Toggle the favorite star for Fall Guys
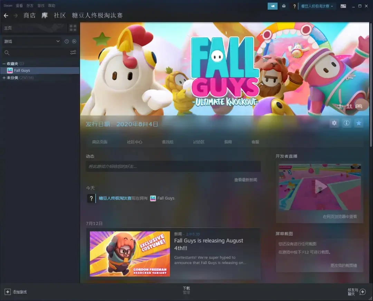Screen dimensions: 373x301 pos(359,123)
